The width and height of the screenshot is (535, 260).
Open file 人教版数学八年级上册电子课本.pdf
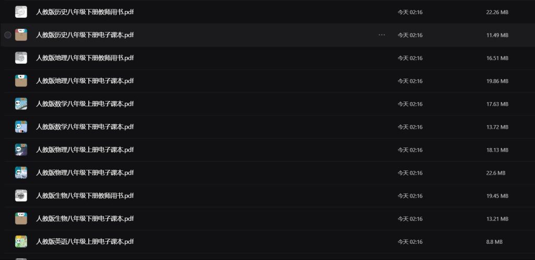tap(85, 104)
